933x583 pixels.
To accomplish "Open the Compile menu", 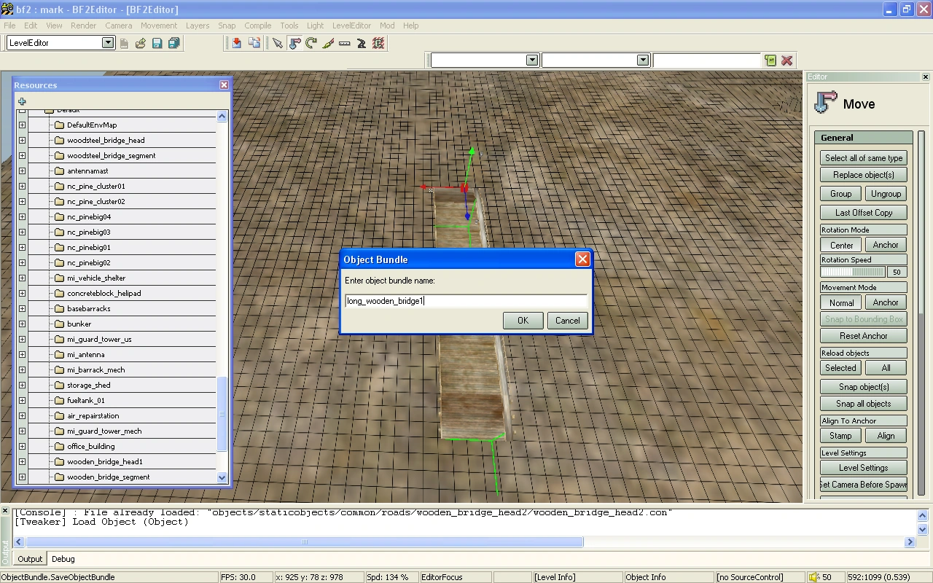I will coord(257,26).
